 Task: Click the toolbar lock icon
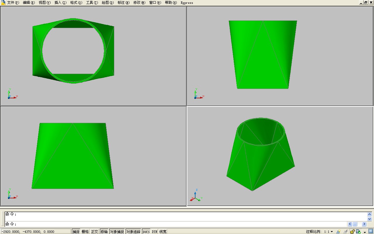click(353, 232)
